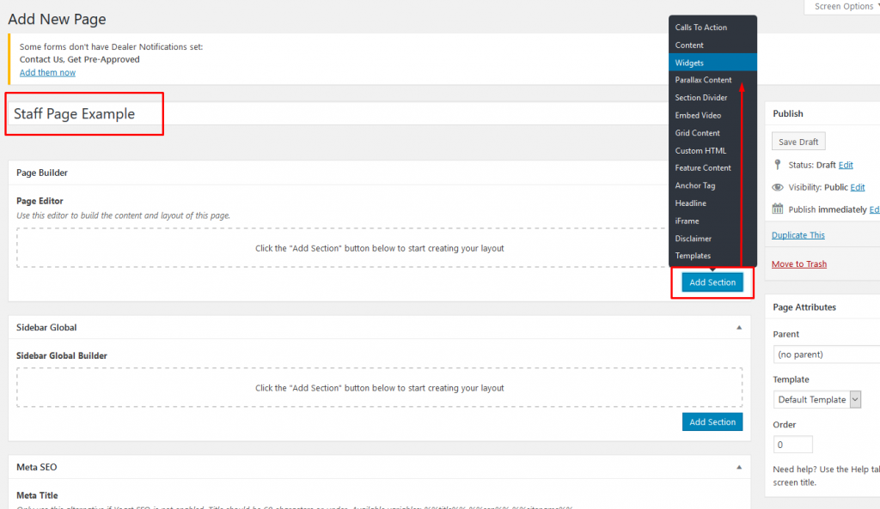This screenshot has width=880, height=509.
Task: Click the Duplicate This link
Action: pos(798,235)
